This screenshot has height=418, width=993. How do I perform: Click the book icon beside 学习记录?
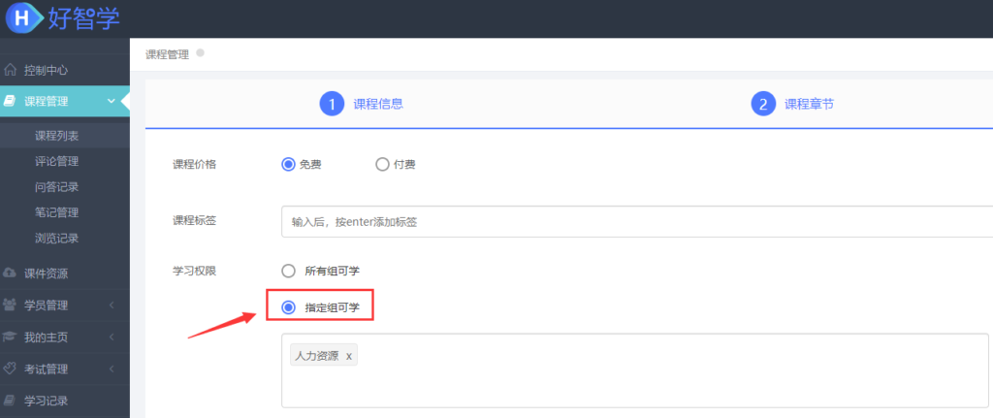[x=10, y=400]
